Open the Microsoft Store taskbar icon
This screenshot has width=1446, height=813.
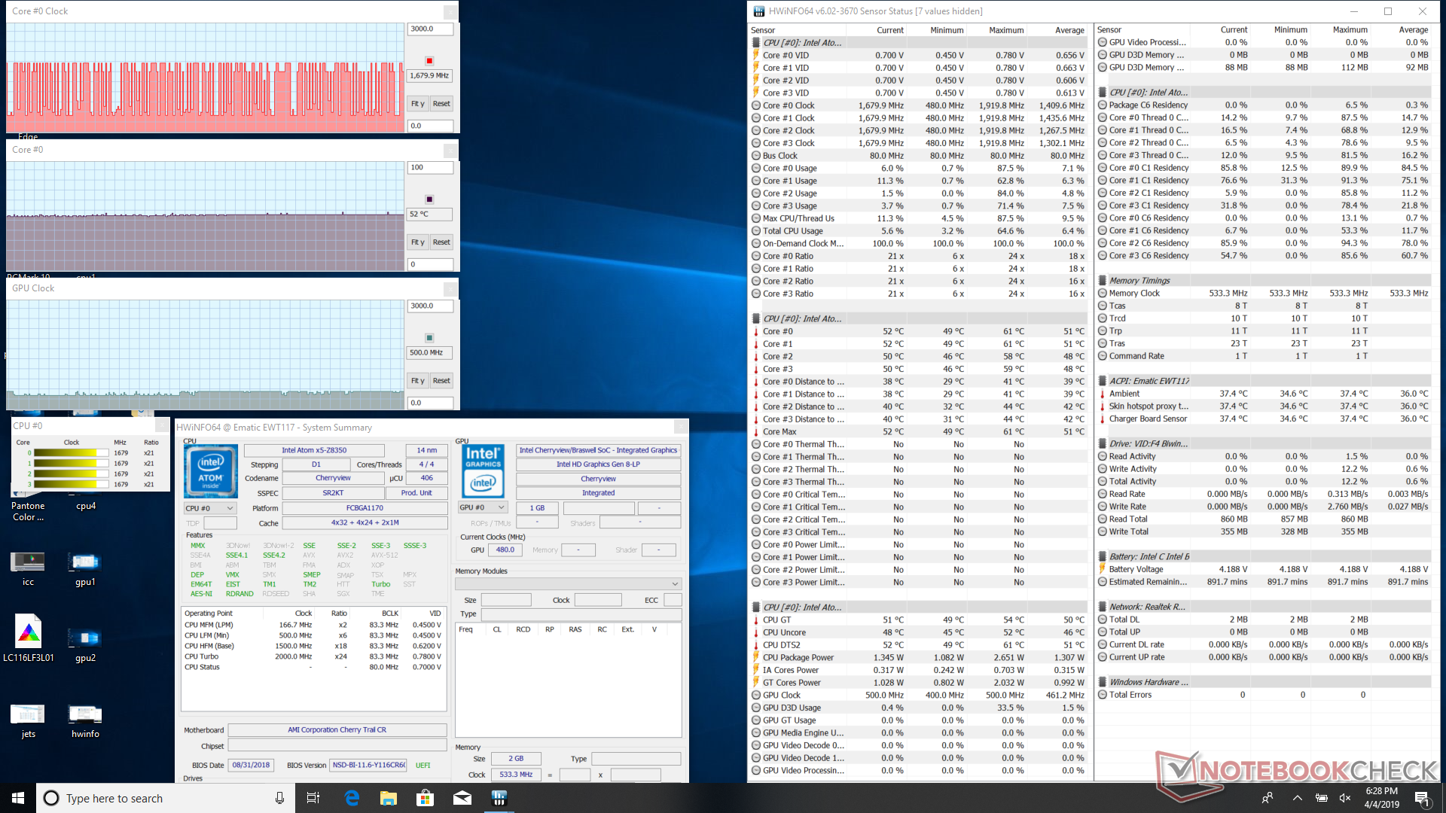click(x=426, y=798)
